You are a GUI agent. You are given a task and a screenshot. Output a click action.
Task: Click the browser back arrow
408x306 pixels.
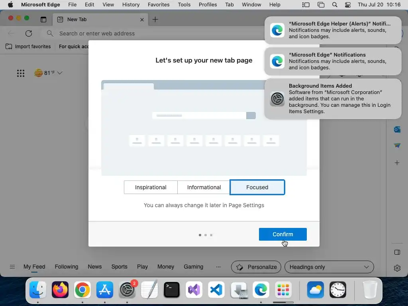click(11, 33)
